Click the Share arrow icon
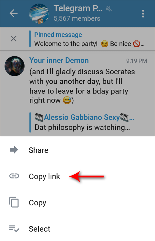Viewport: 155px width, 241px height. click(x=14, y=150)
